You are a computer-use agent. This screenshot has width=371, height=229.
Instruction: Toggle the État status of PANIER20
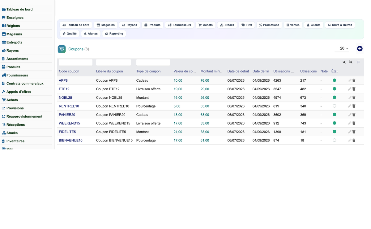pyautogui.click(x=335, y=114)
